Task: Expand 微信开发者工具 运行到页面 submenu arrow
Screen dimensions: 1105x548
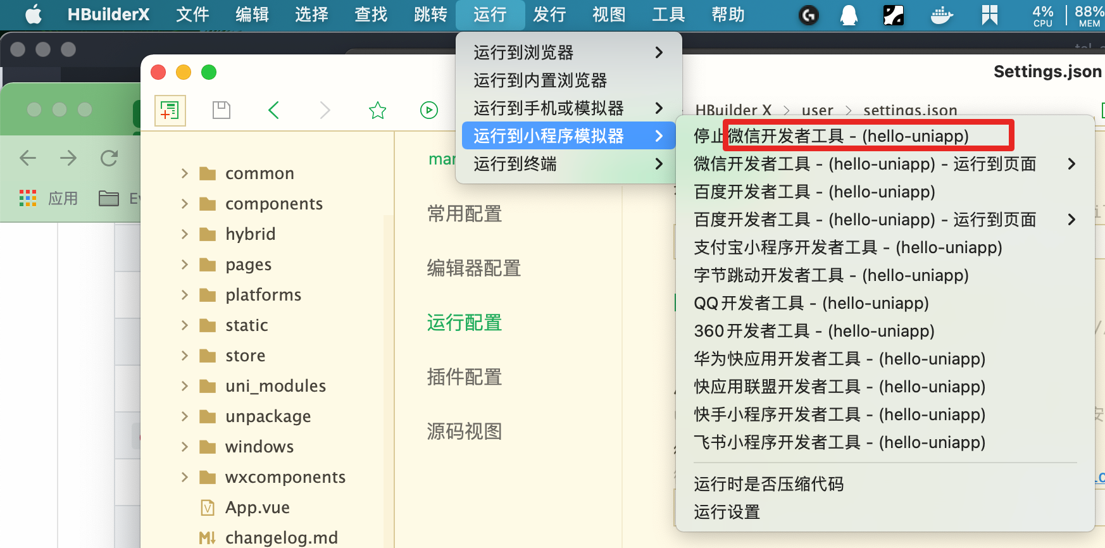Action: pyautogui.click(x=1071, y=164)
